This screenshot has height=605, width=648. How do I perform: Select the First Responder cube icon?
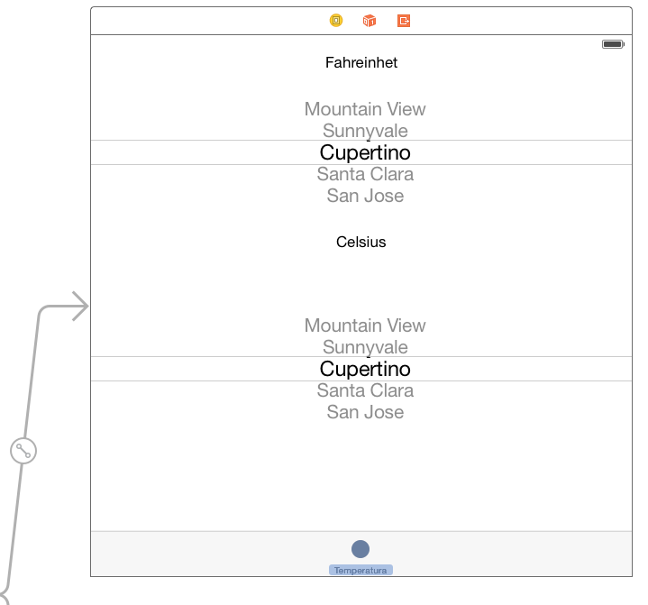pyautogui.click(x=369, y=20)
